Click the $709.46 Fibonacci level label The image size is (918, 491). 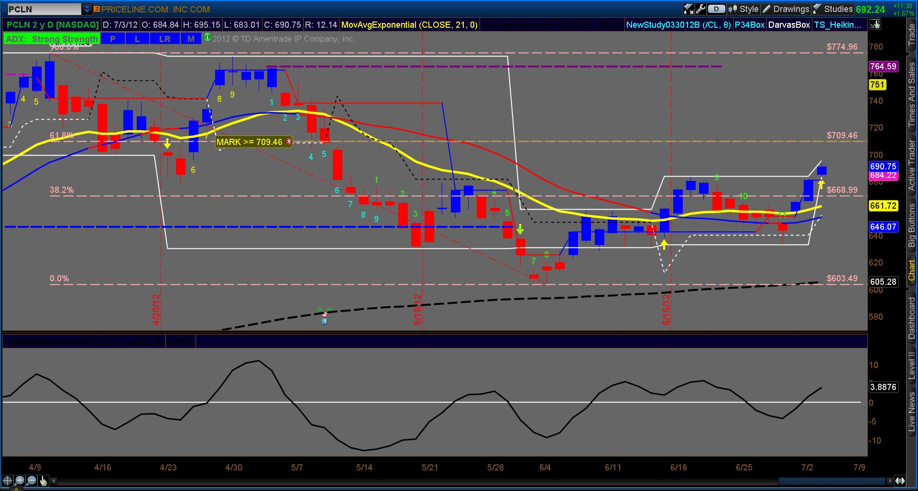(x=842, y=135)
